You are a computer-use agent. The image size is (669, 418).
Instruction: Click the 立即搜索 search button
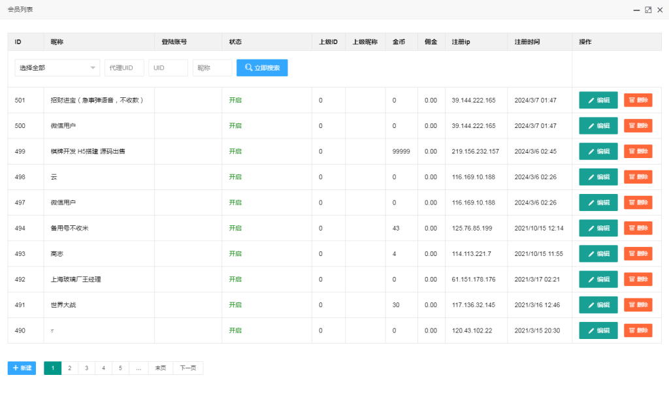pyautogui.click(x=262, y=68)
